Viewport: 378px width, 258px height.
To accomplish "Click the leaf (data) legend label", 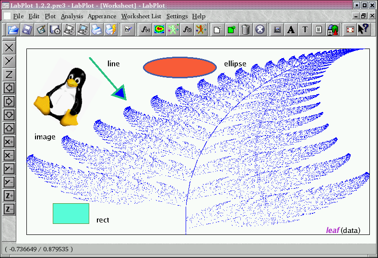I will click(x=343, y=230).
